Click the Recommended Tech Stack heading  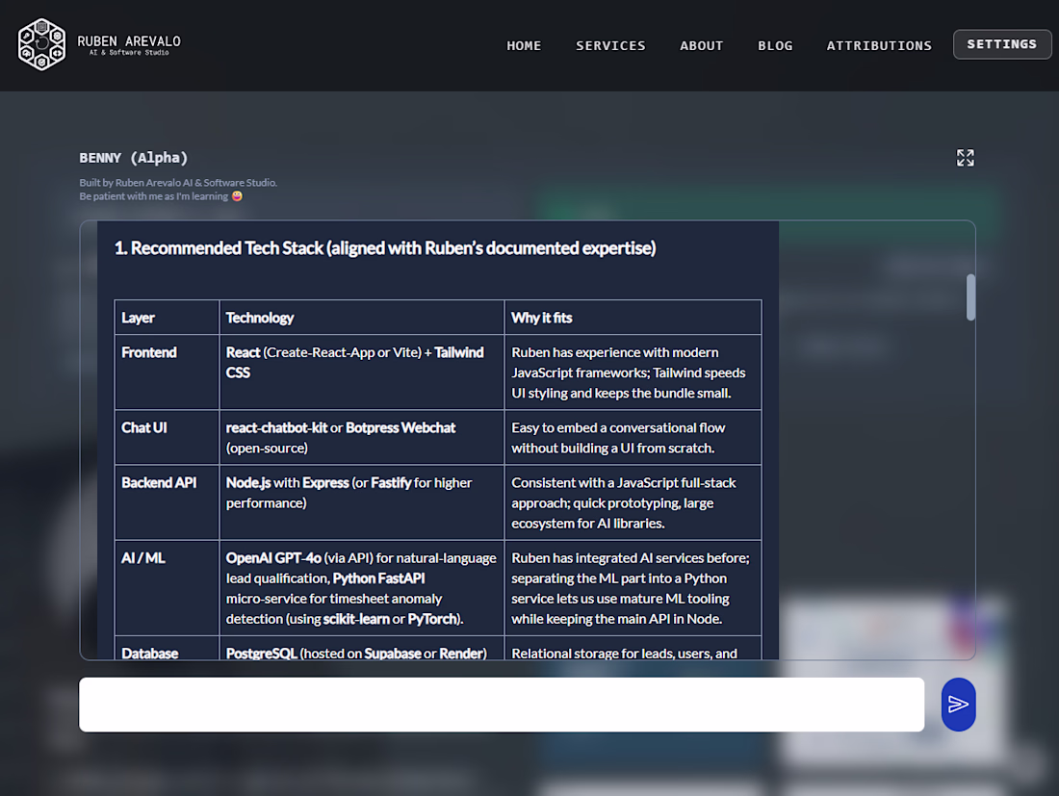385,248
